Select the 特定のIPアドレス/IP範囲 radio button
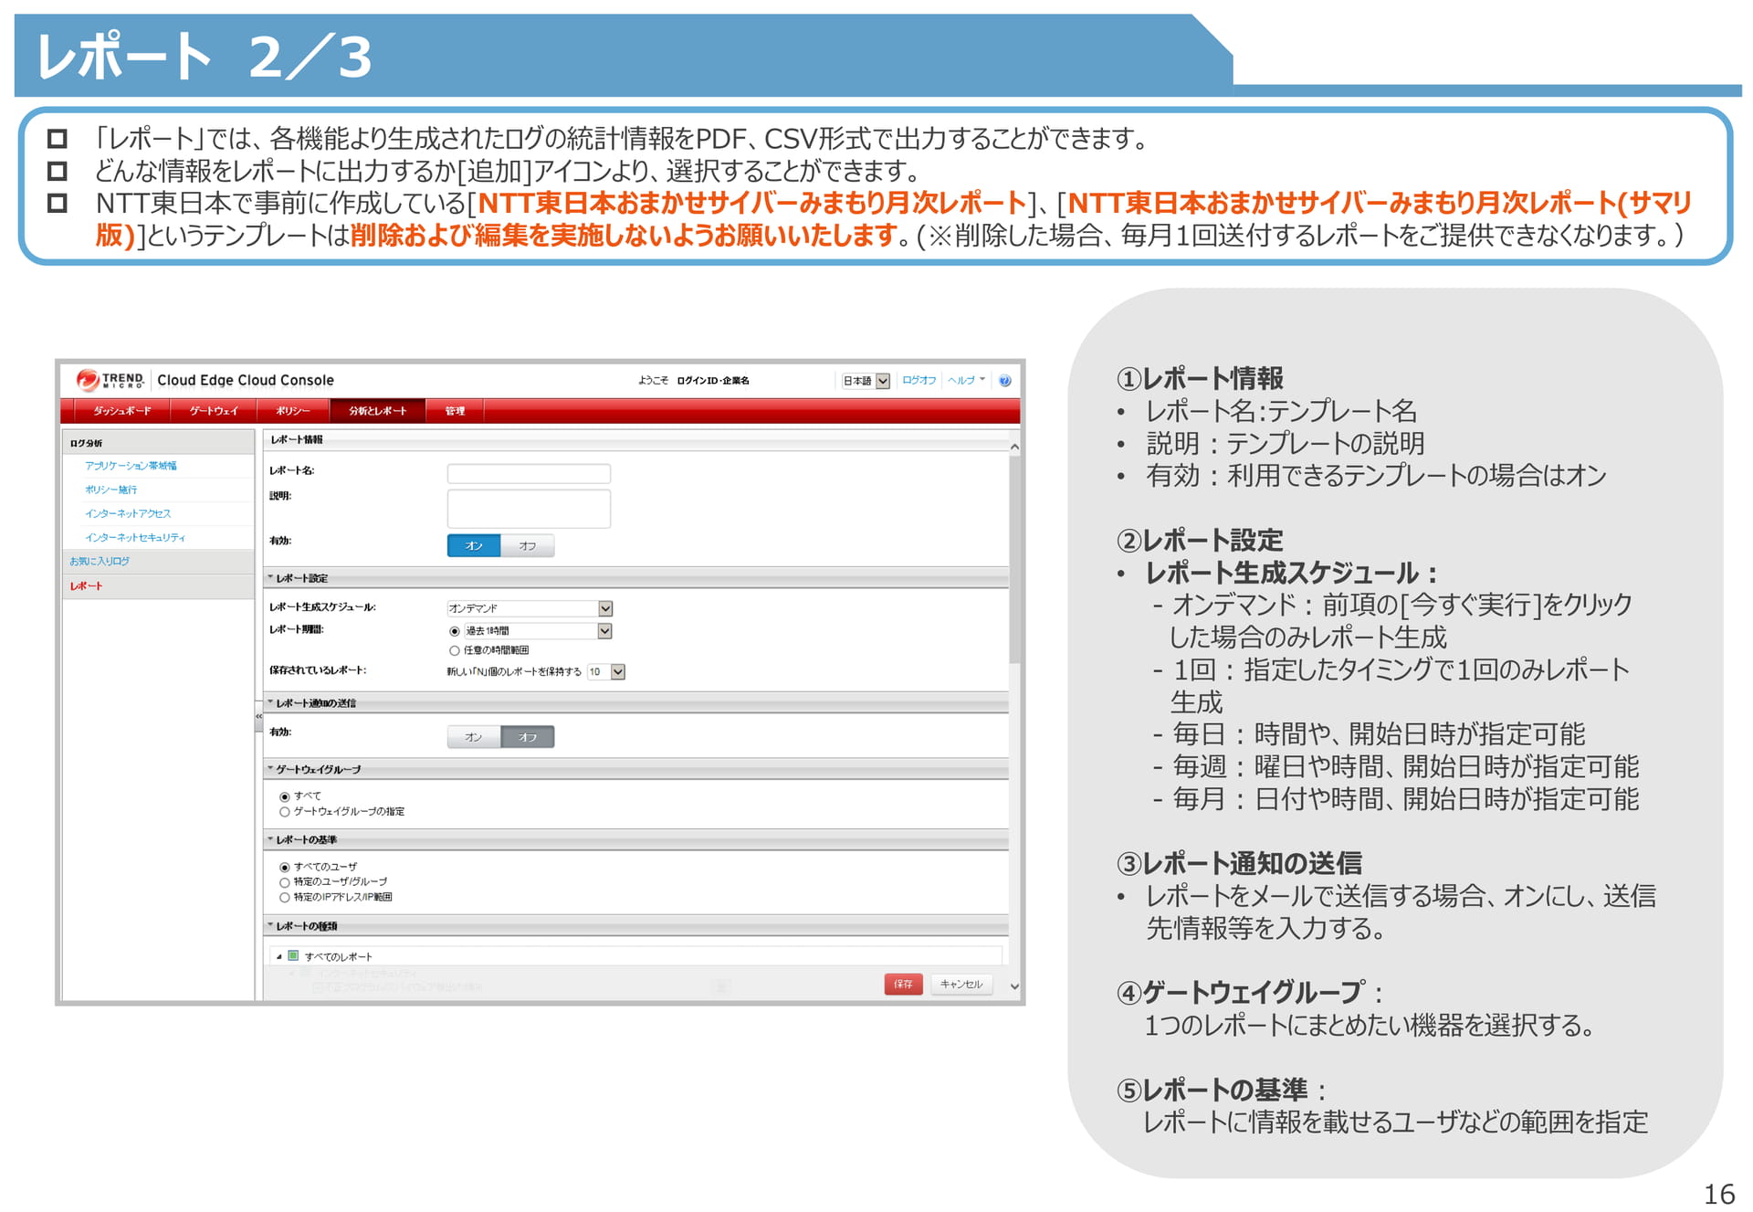The image size is (1753, 1212). pyautogui.click(x=285, y=898)
